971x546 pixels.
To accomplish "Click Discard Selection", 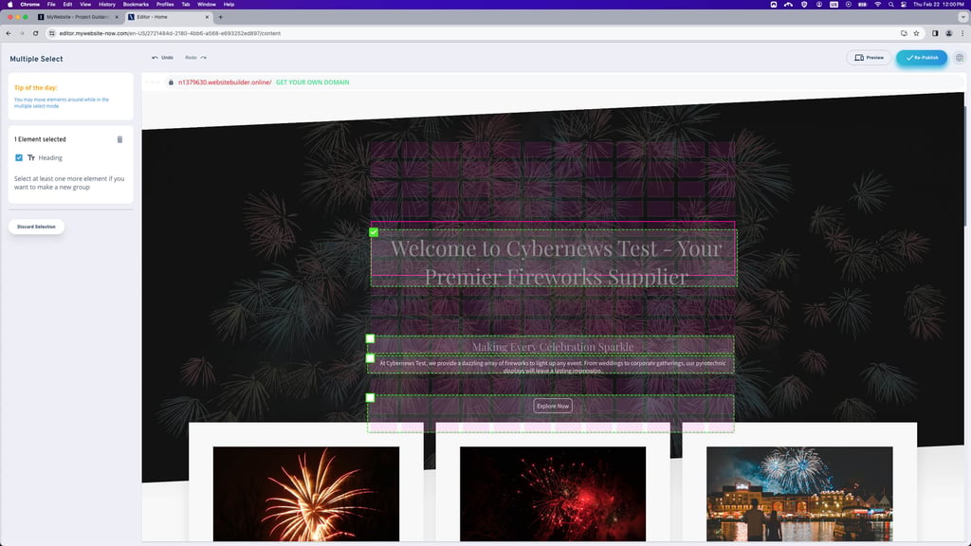I will pos(36,227).
